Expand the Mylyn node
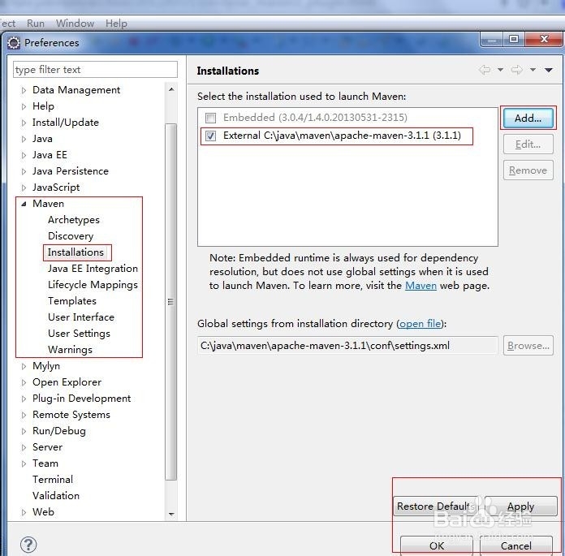 point(24,366)
